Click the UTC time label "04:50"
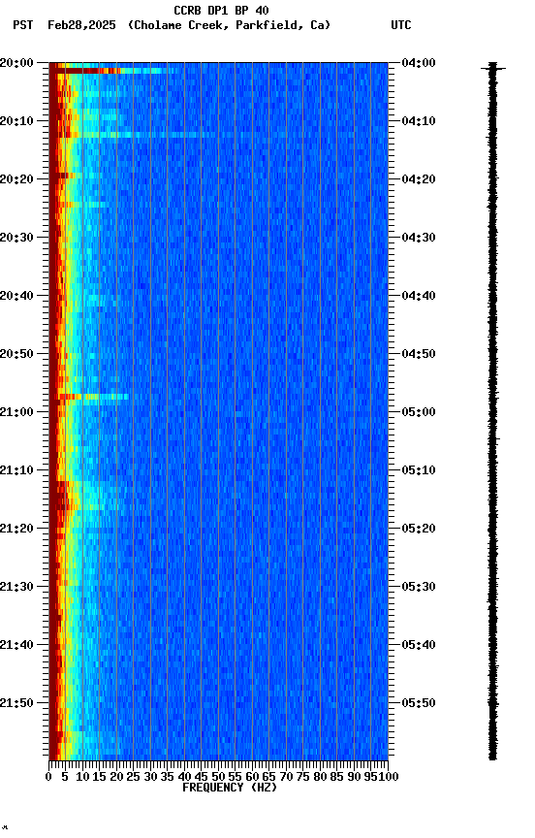 [419, 354]
